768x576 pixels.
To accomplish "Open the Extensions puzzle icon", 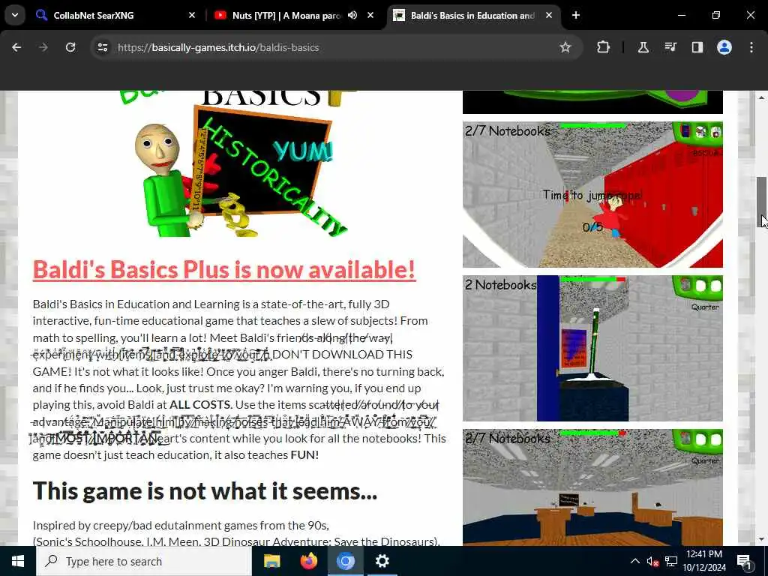I will (x=604, y=47).
